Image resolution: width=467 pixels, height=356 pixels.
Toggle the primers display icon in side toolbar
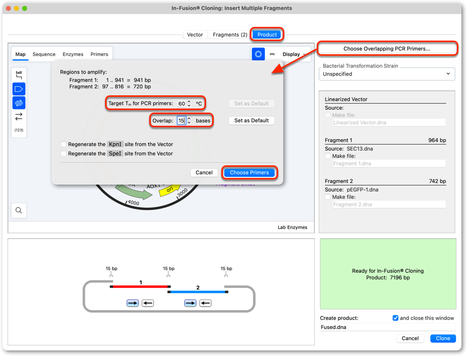point(19,103)
